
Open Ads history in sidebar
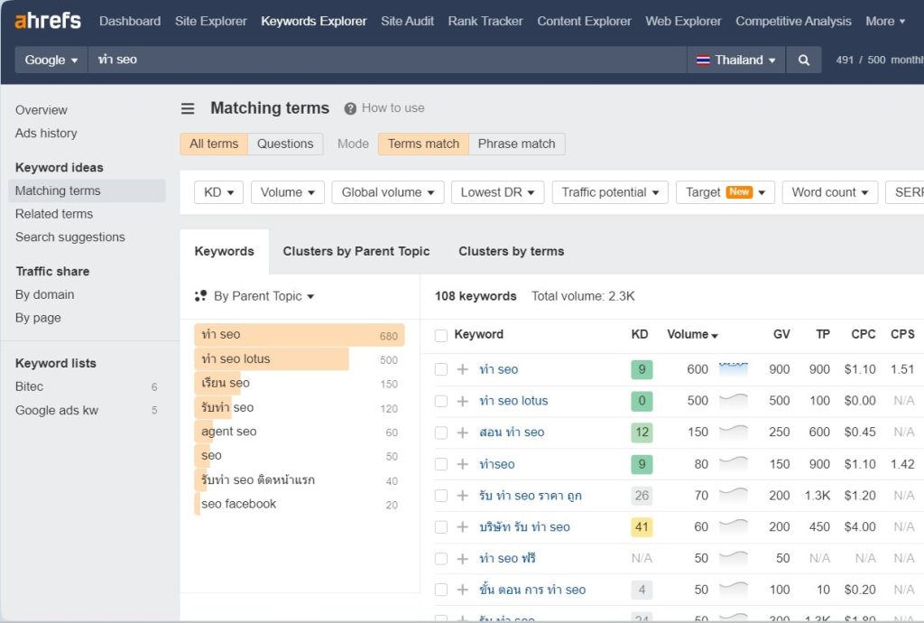46,134
